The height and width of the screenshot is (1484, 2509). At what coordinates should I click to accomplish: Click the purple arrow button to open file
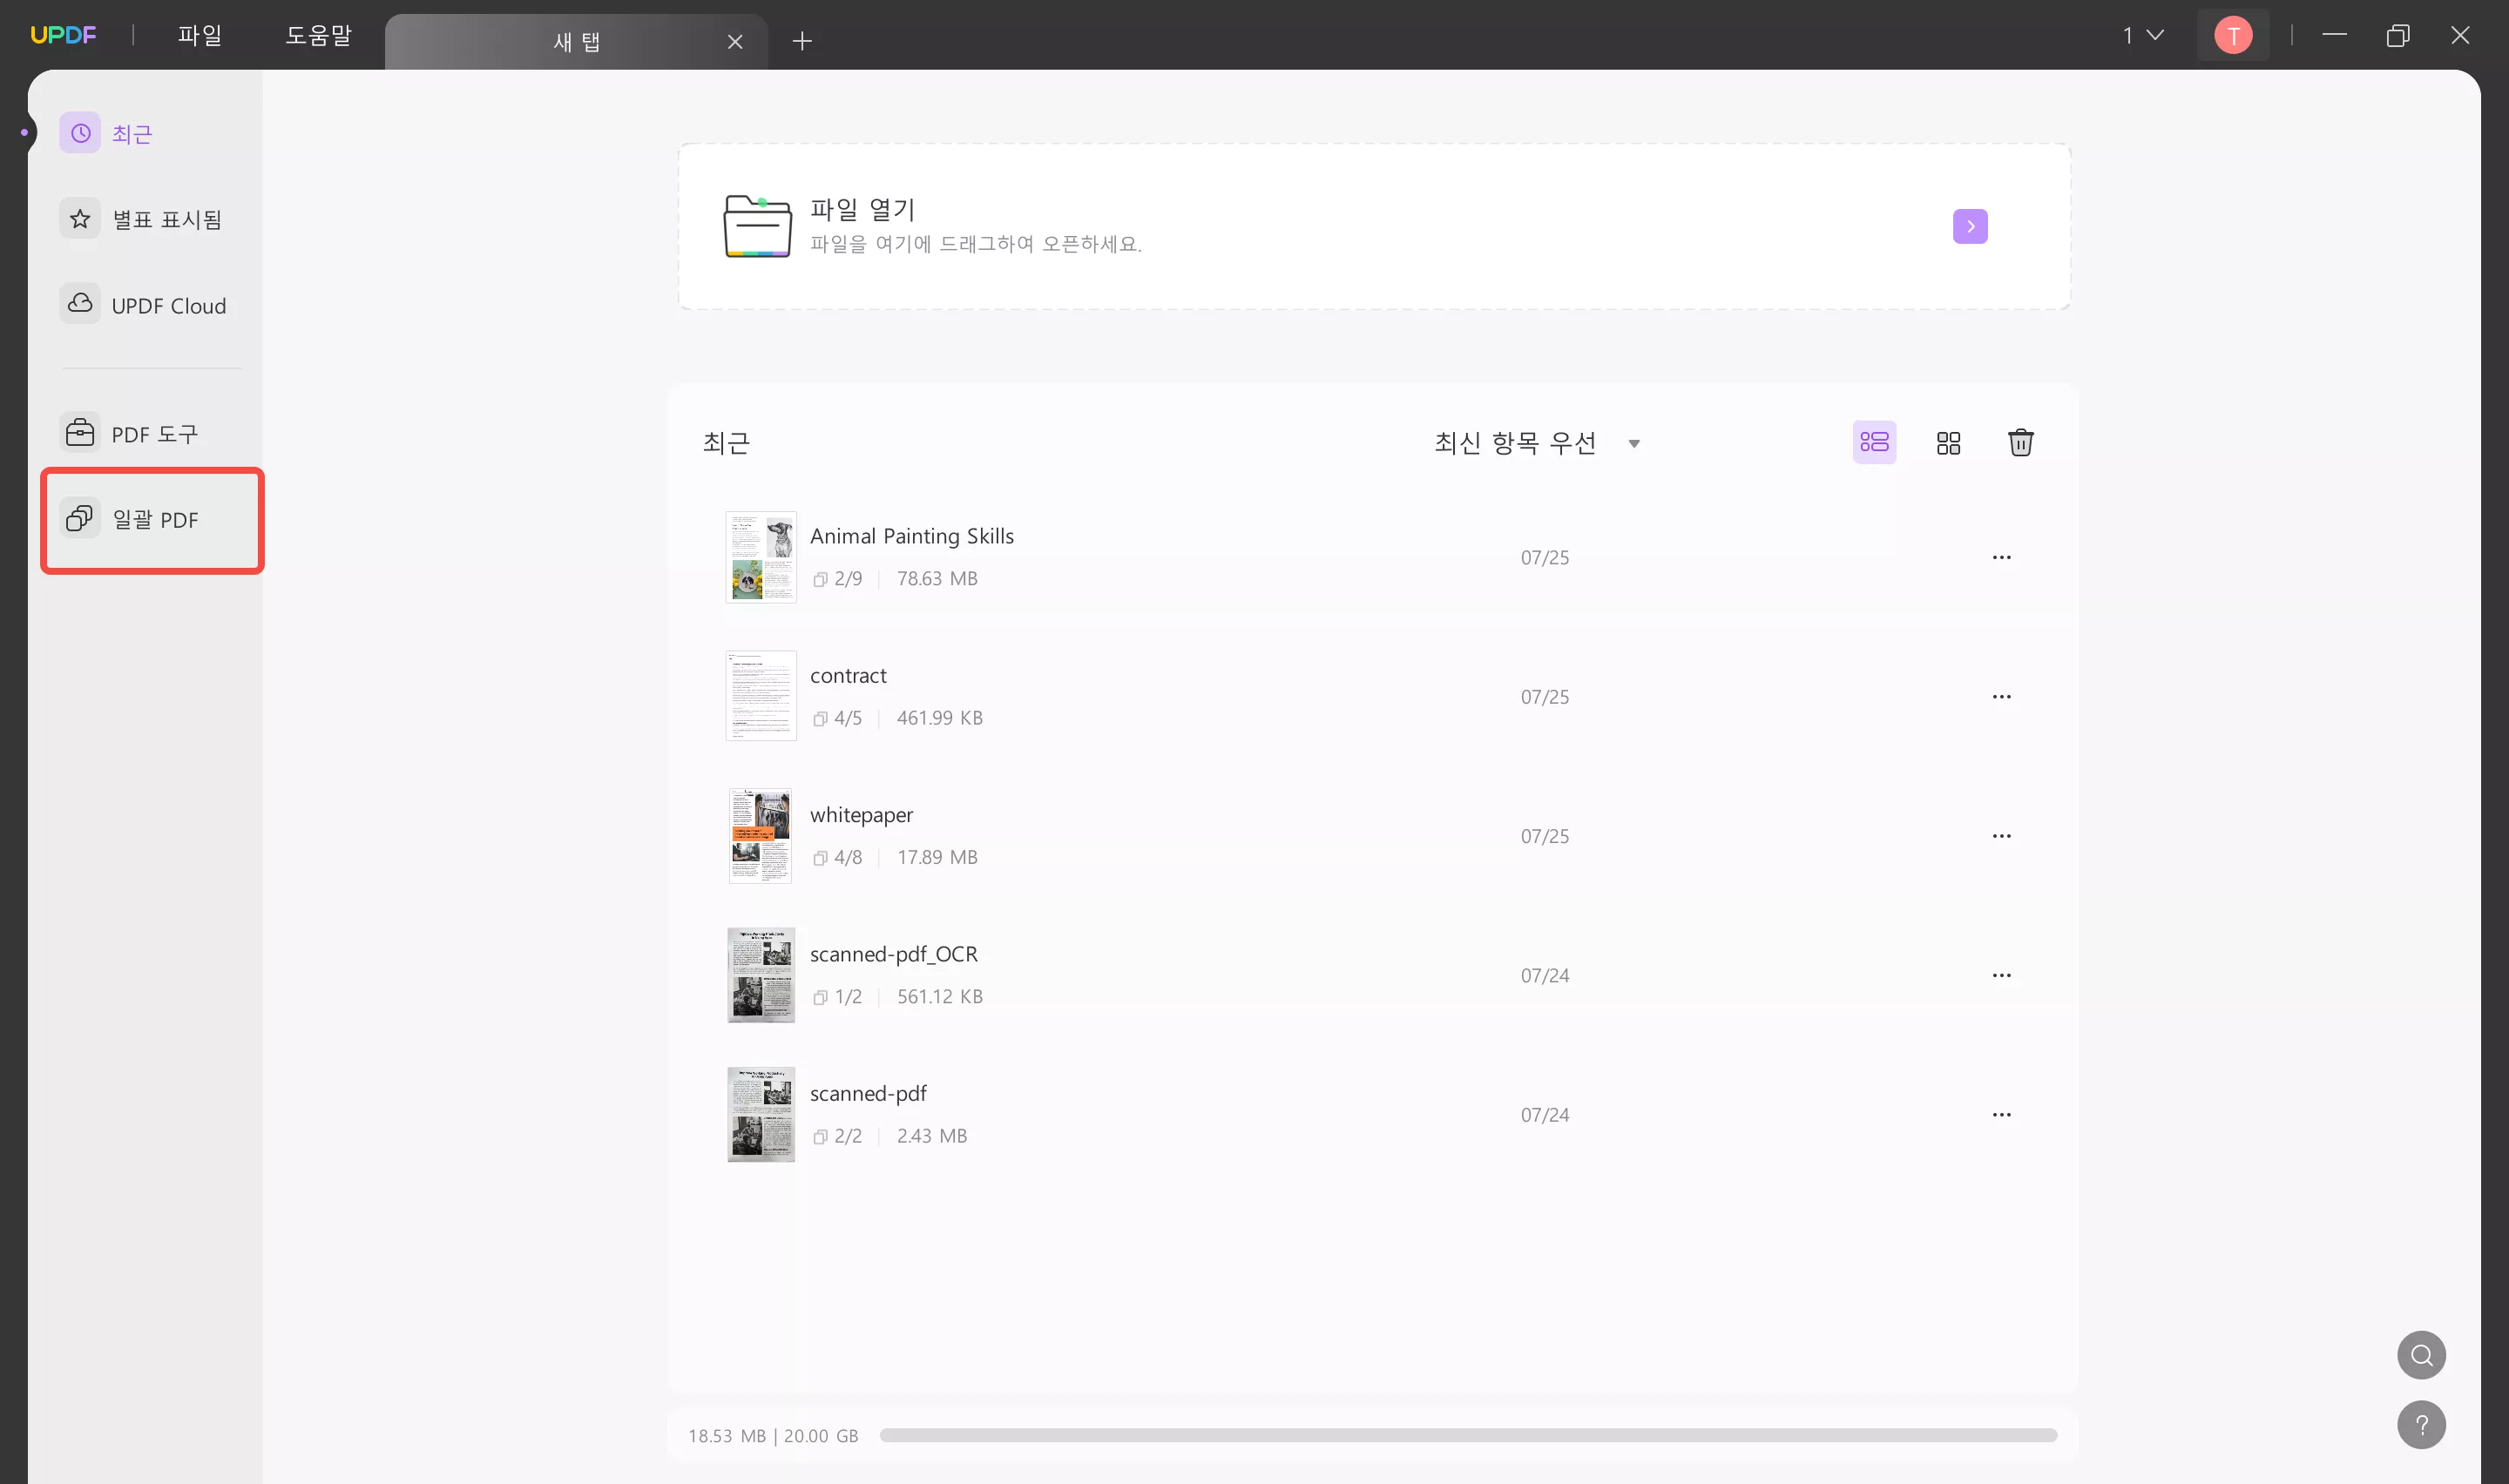1970,226
